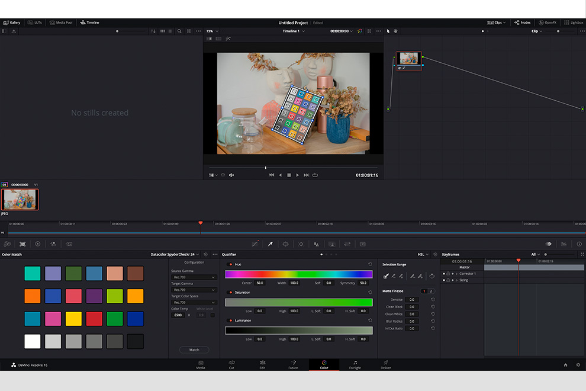This screenshot has height=391, width=586.
Task: Switch to the Fusion page tab
Action: coord(294,365)
